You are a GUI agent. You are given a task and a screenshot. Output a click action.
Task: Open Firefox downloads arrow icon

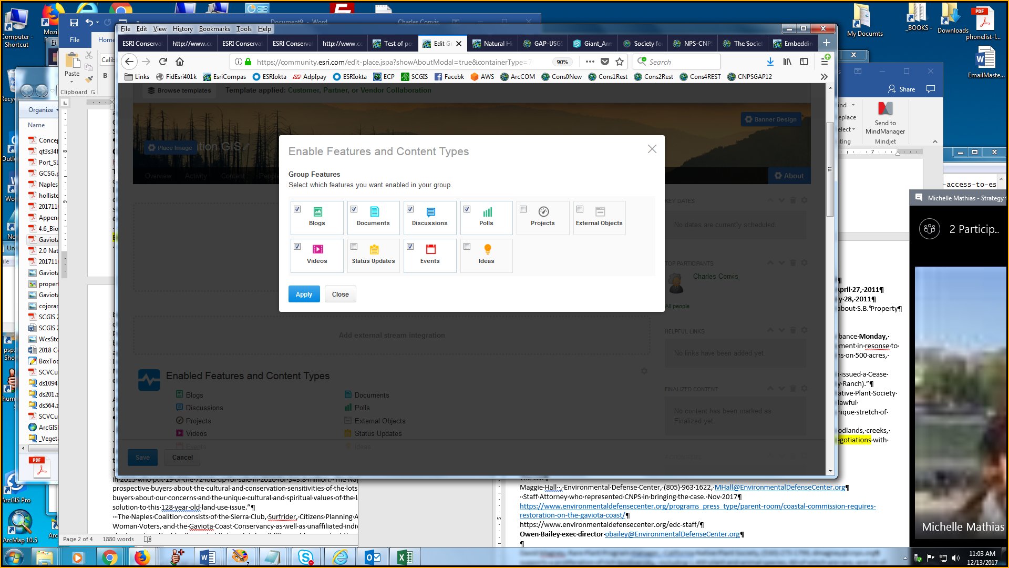[770, 62]
